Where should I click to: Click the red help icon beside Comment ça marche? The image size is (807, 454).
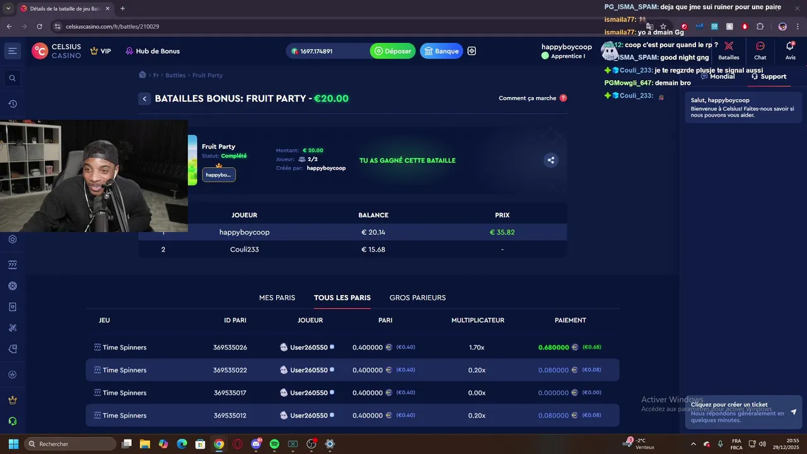563,98
